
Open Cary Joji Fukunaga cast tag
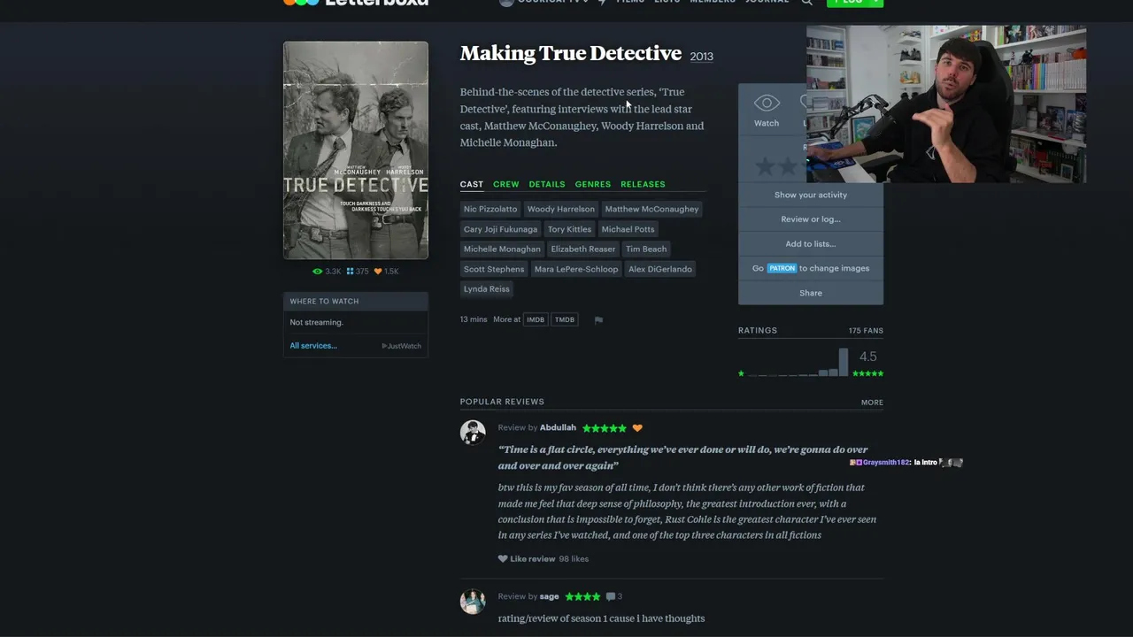point(500,229)
